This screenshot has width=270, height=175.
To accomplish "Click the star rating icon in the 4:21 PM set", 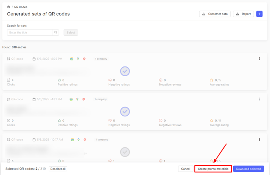I will (x=212, y=120).
